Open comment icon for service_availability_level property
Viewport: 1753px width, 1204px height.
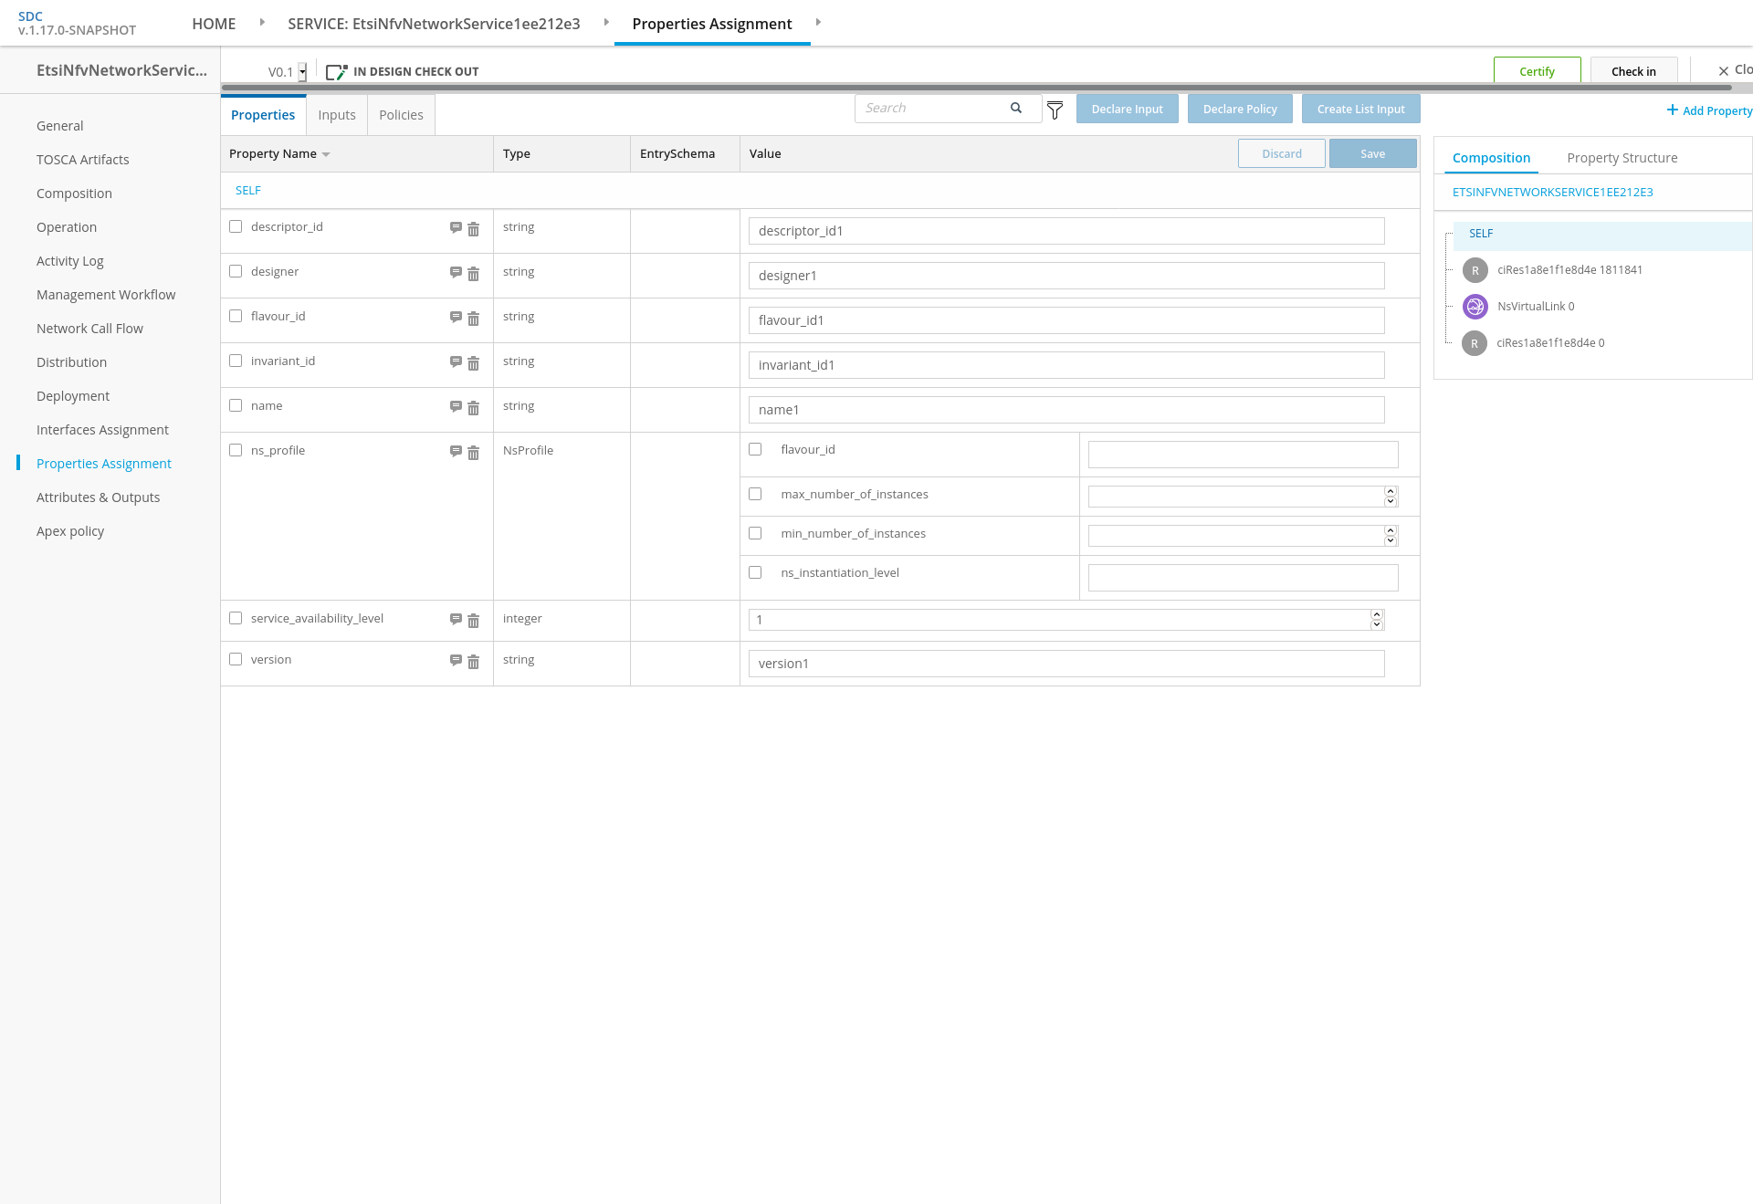click(x=456, y=619)
